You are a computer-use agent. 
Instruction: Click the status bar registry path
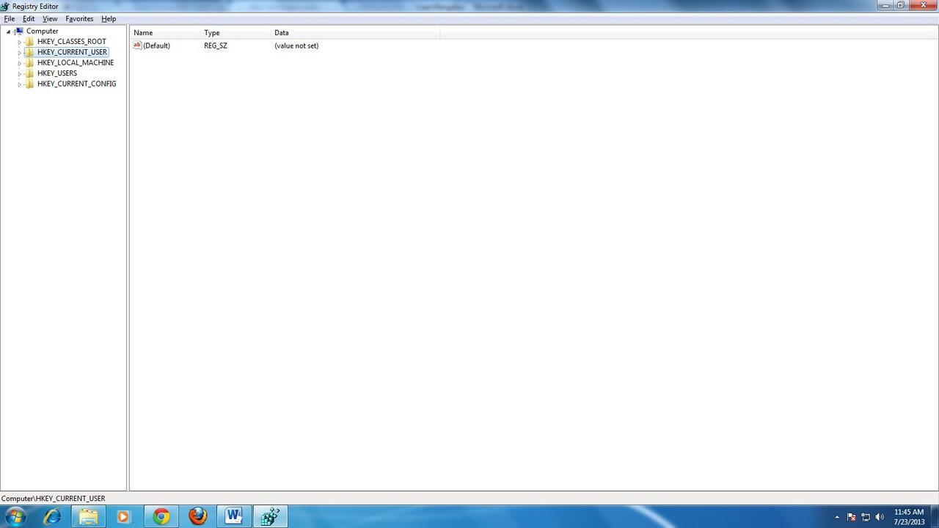coord(54,499)
